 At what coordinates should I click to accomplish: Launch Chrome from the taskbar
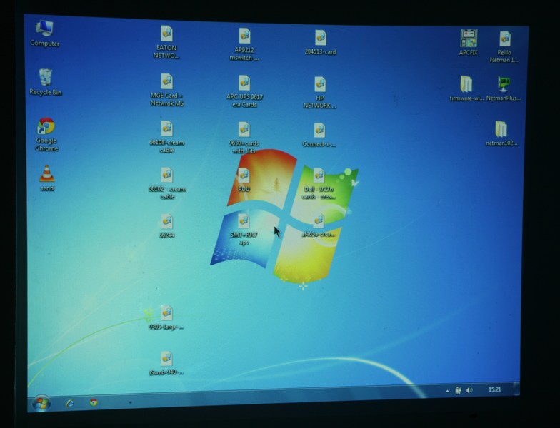(x=94, y=402)
